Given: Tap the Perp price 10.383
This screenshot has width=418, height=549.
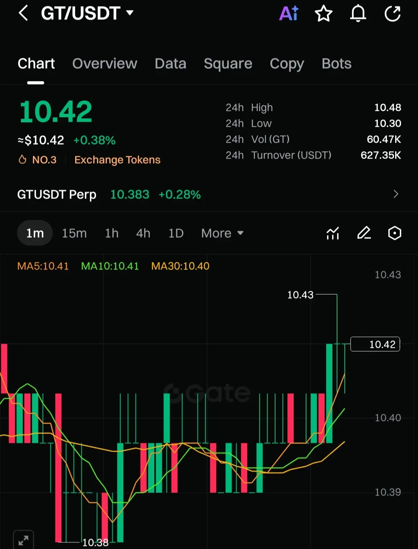Looking at the screenshot, I should click(130, 194).
